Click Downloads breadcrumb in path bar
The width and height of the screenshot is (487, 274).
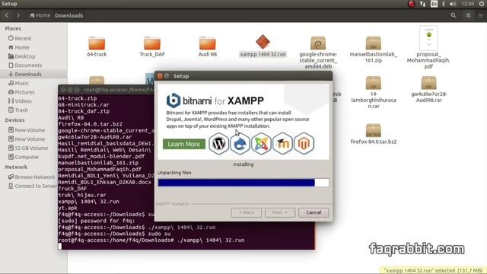69,15
